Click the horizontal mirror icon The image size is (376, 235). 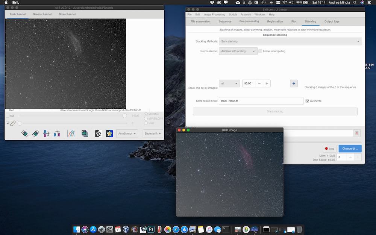pyautogui.click(x=57, y=133)
